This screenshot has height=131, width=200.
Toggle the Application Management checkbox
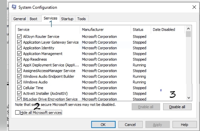(19, 54)
